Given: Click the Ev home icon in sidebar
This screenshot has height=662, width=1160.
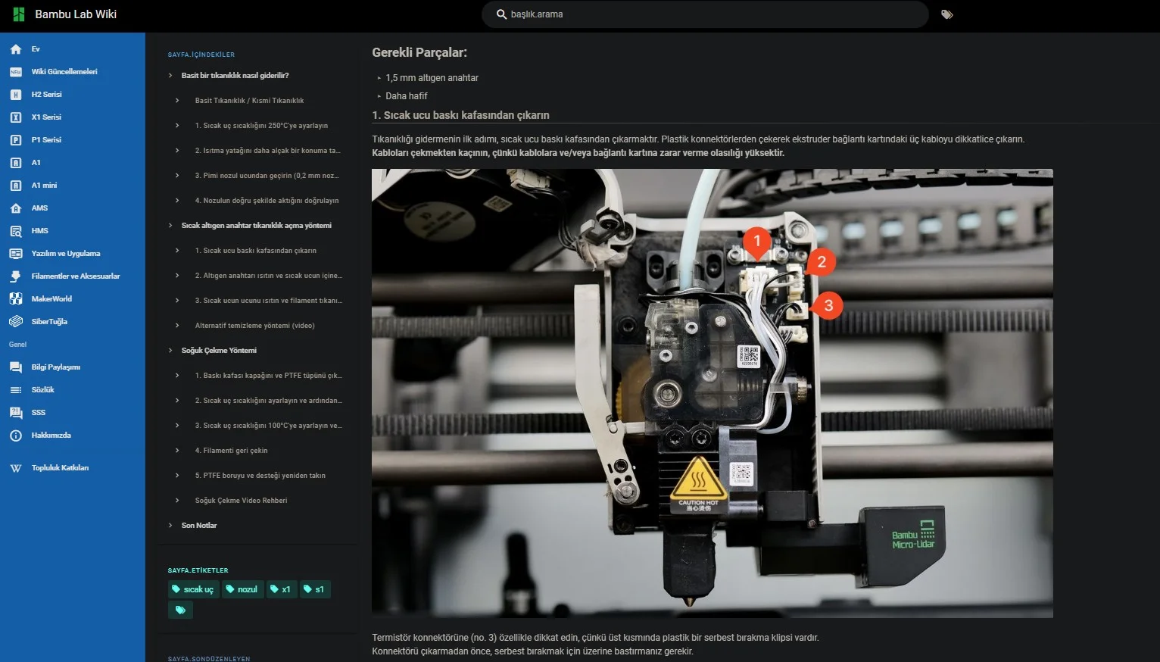Looking at the screenshot, I should [16, 49].
